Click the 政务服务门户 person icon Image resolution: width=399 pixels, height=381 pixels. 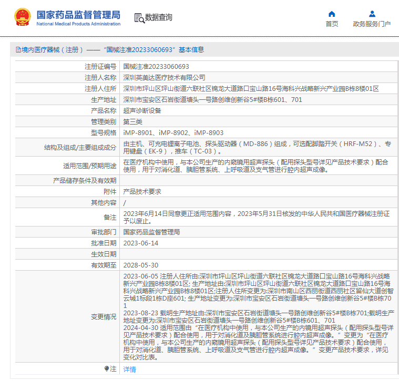(x=372, y=14)
